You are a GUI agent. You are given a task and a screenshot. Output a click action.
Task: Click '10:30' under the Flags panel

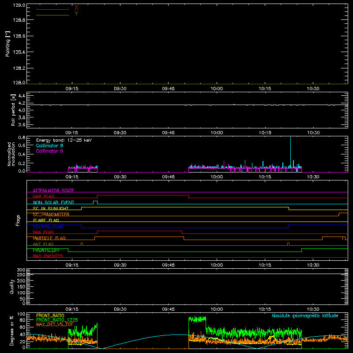[x=313, y=265]
